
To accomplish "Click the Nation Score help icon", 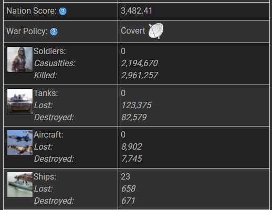I will [62, 12].
